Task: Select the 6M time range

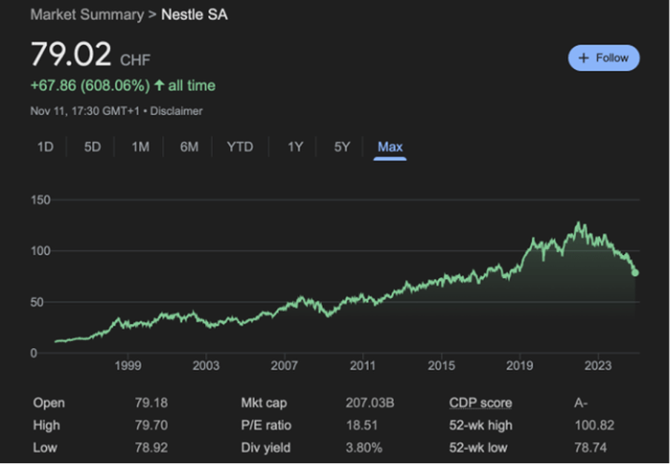Action: [x=189, y=147]
